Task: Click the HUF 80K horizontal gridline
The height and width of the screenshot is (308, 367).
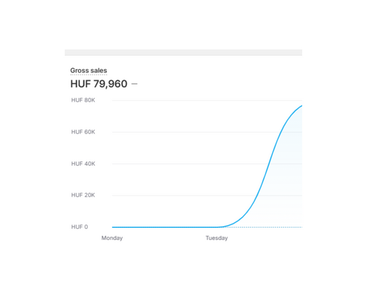Action: 183,100
